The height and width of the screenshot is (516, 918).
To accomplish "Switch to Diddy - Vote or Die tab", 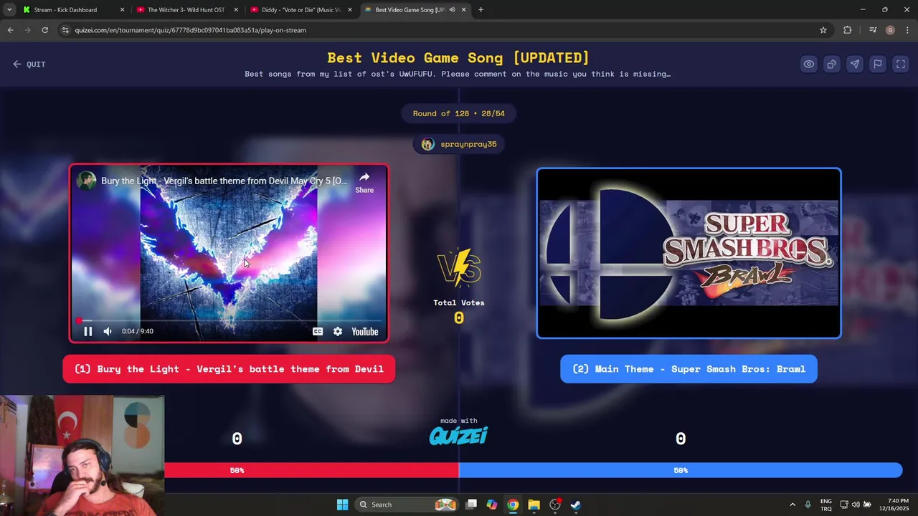I will click(301, 10).
